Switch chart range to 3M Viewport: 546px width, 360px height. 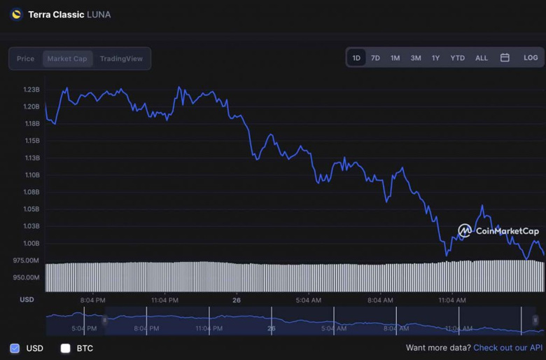click(x=416, y=58)
